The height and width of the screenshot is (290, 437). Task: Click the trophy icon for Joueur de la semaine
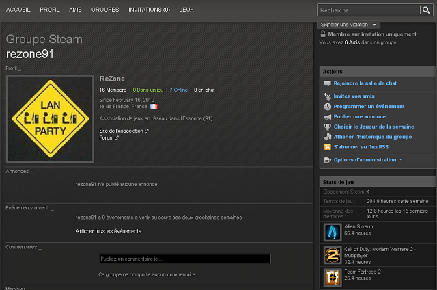pyautogui.click(x=328, y=127)
